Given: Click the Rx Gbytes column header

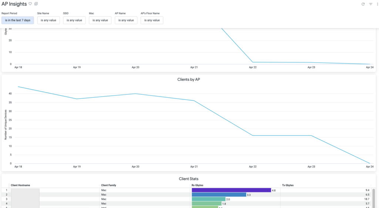Looking at the screenshot, I should coord(197,185).
